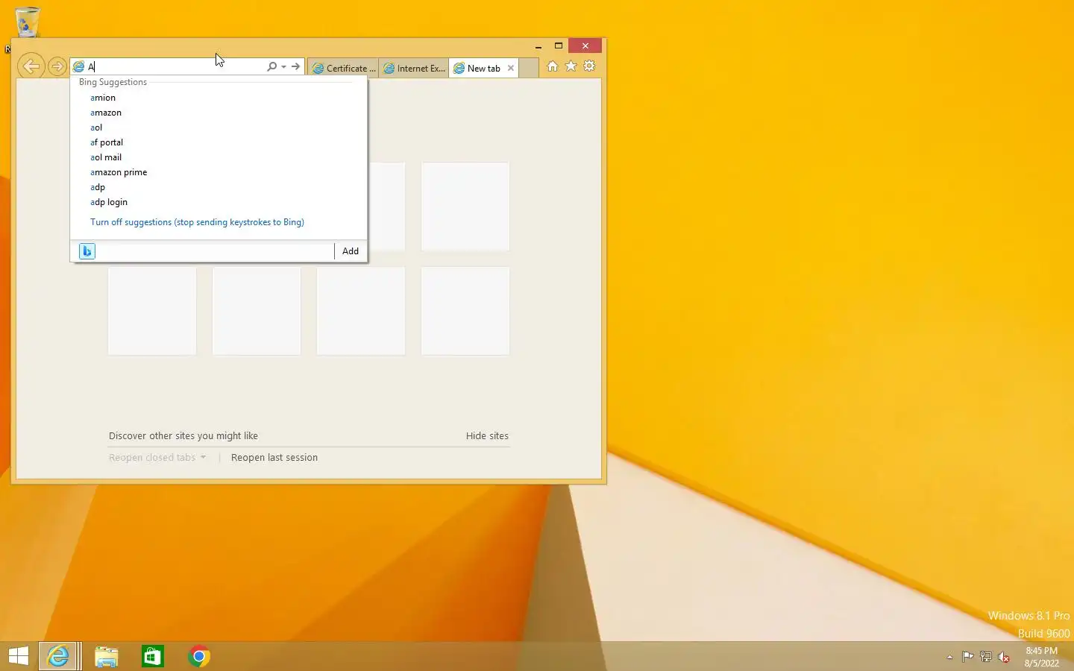Launch the Windows Store taskbar icon
The image size is (1074, 671).
coord(152,656)
